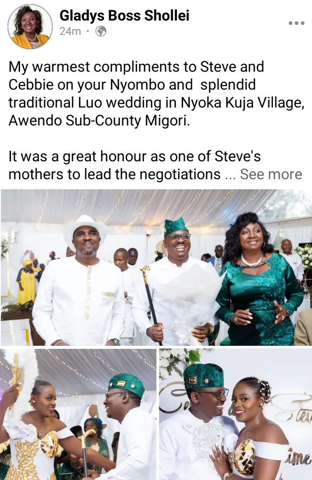Tap groom's green cap in bottom-right photo
312x480 pixels.
point(204,376)
